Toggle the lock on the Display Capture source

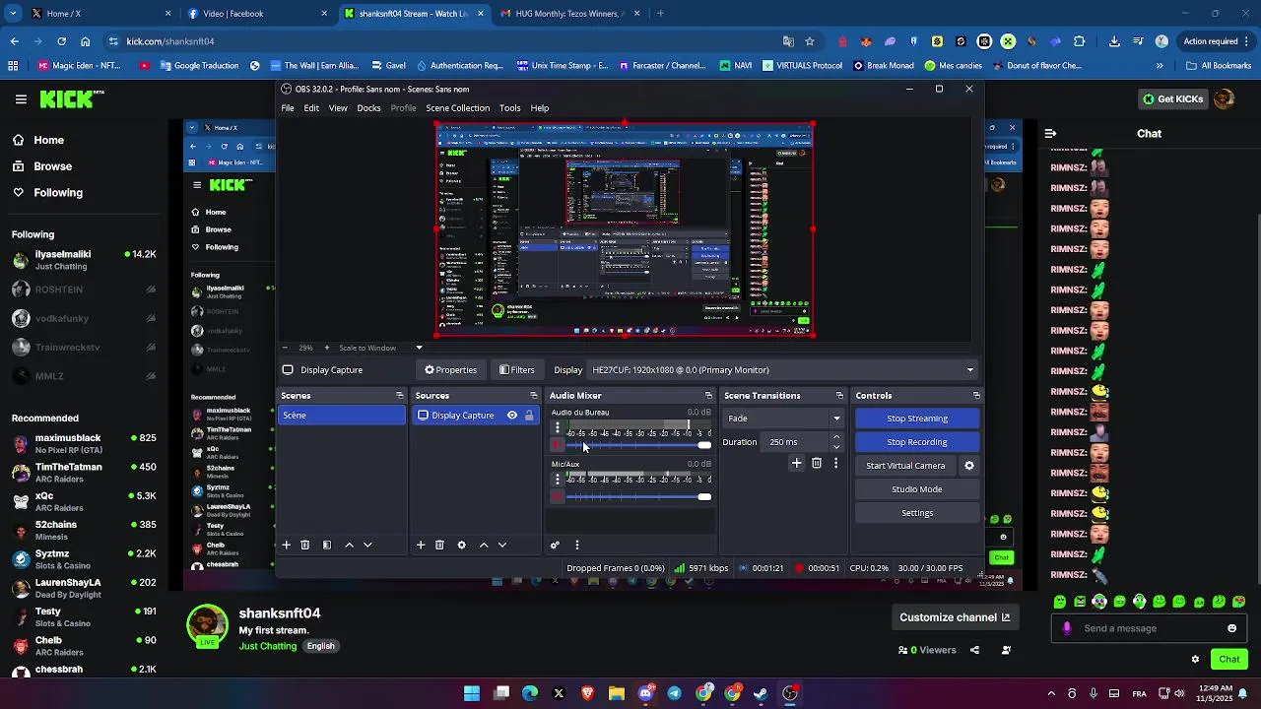tap(529, 416)
